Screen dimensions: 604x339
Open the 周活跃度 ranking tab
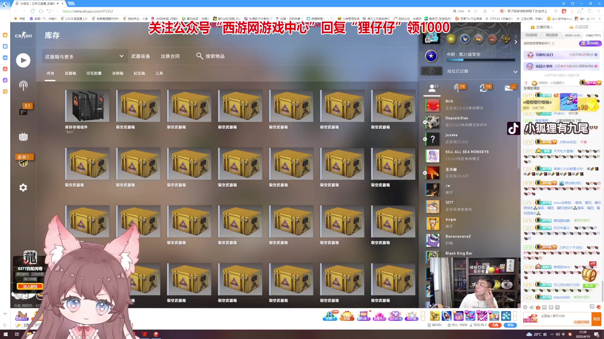552,35
